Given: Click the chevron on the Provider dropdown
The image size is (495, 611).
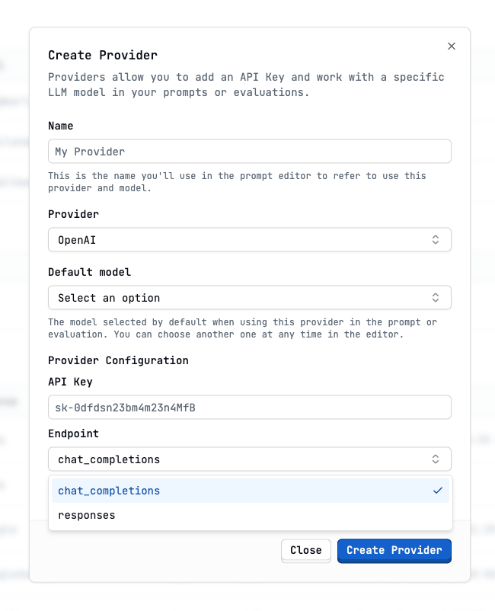Looking at the screenshot, I should tap(435, 239).
